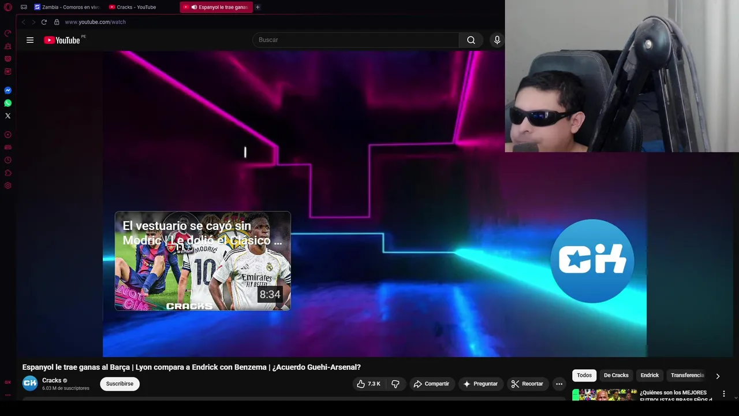Open the Cracks channel avatar
The width and height of the screenshot is (739, 416).
[30, 383]
